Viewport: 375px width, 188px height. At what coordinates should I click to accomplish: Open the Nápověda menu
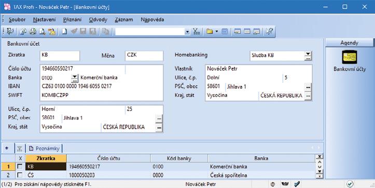coord(152,20)
